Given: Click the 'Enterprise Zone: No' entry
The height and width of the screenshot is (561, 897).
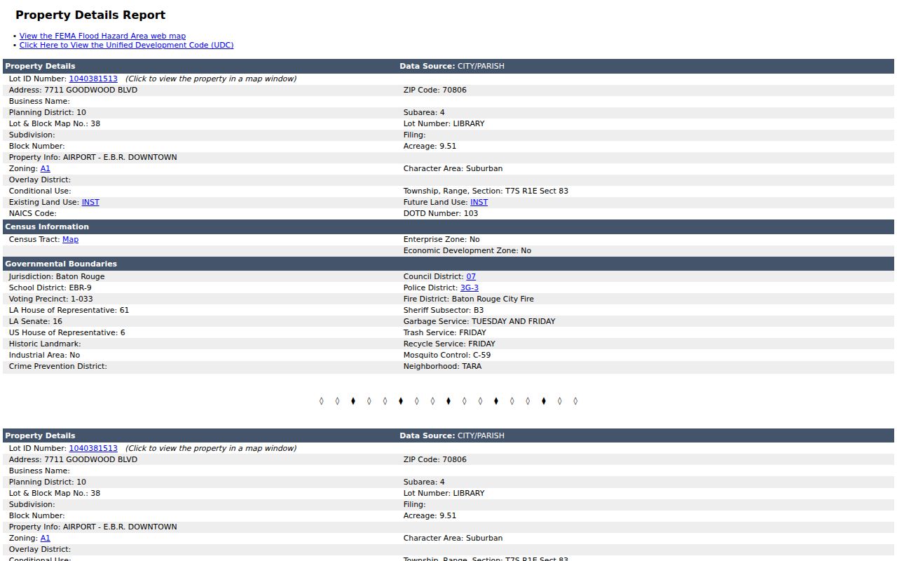Looking at the screenshot, I should click(441, 239).
